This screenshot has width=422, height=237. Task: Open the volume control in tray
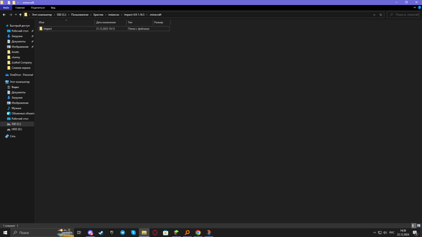[x=385, y=233]
